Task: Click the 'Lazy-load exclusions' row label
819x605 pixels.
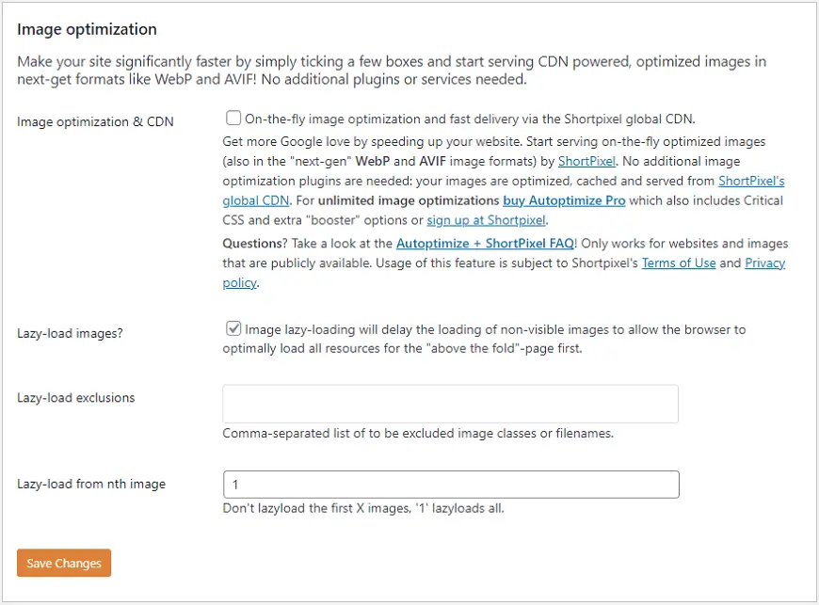Action: (75, 398)
